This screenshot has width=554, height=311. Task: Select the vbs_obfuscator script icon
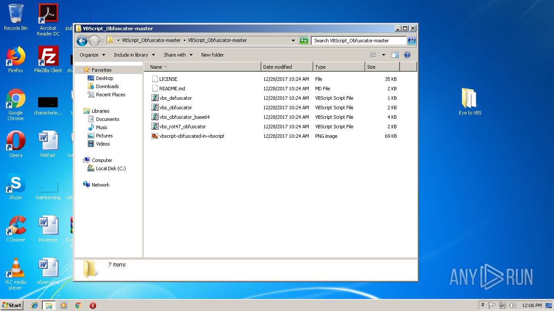[155, 108]
